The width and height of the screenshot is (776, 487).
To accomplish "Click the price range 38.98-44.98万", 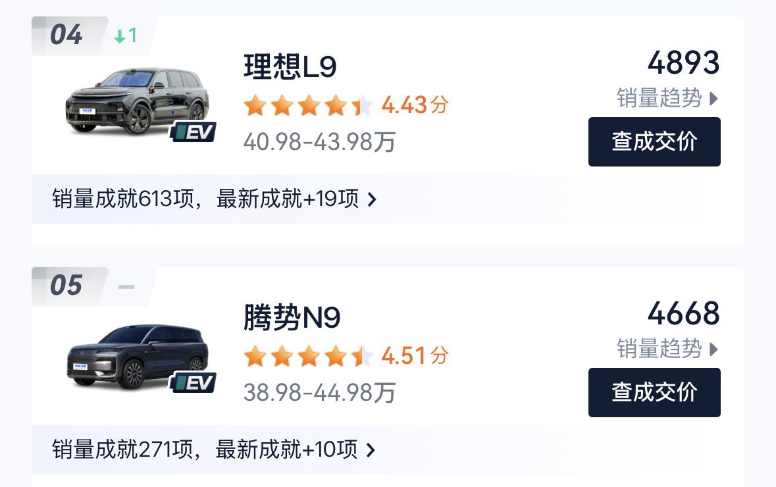I will tap(318, 392).
